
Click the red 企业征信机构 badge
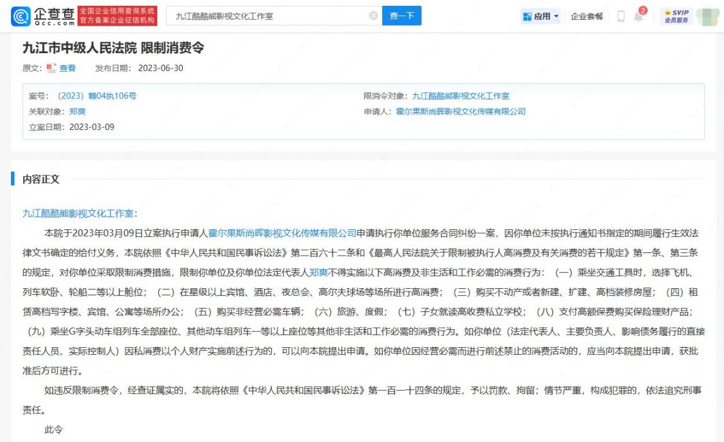tap(117, 15)
